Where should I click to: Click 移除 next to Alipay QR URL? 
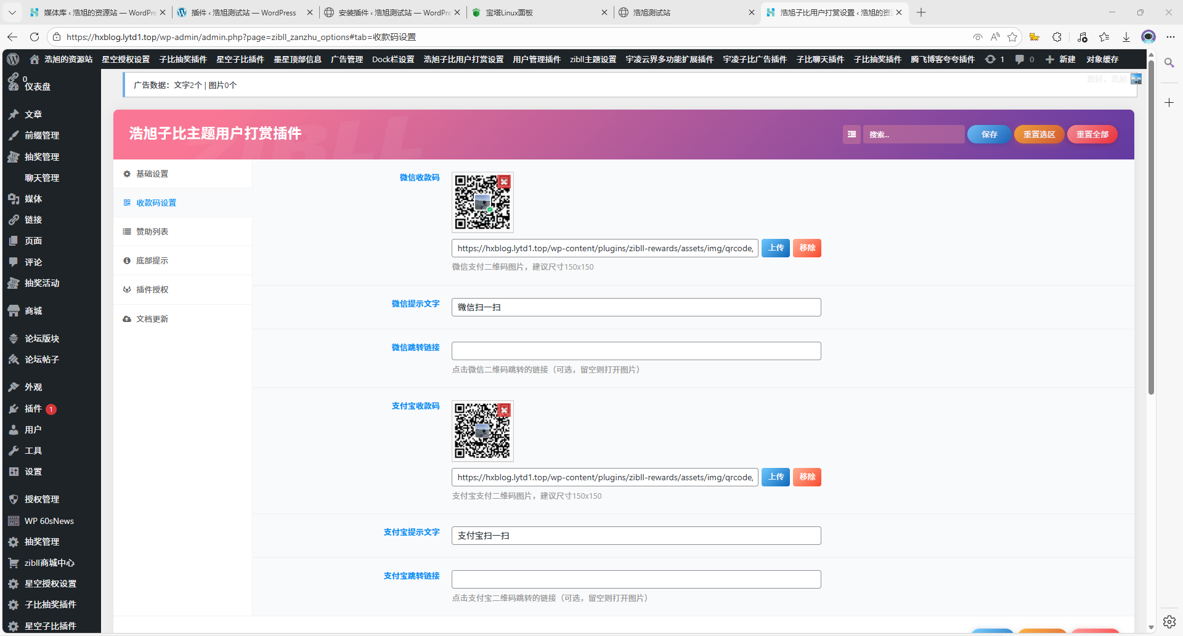pos(807,477)
